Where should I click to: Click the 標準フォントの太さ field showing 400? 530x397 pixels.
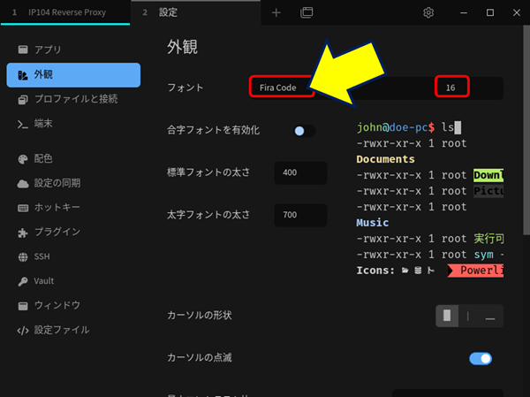300,173
